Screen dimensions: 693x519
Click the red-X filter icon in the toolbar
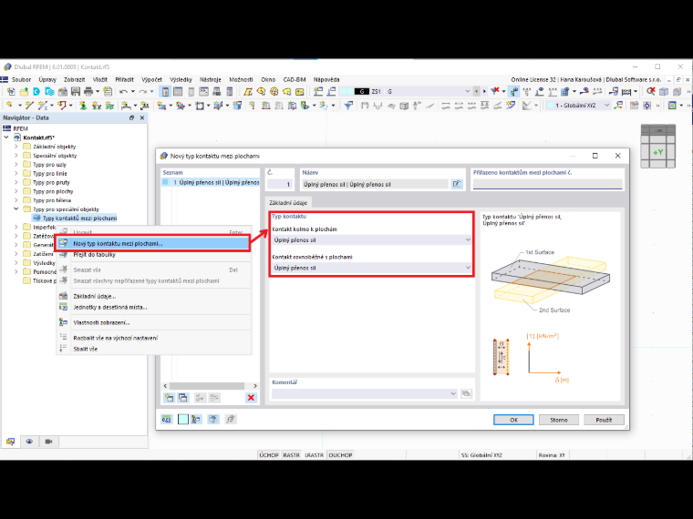(495, 91)
